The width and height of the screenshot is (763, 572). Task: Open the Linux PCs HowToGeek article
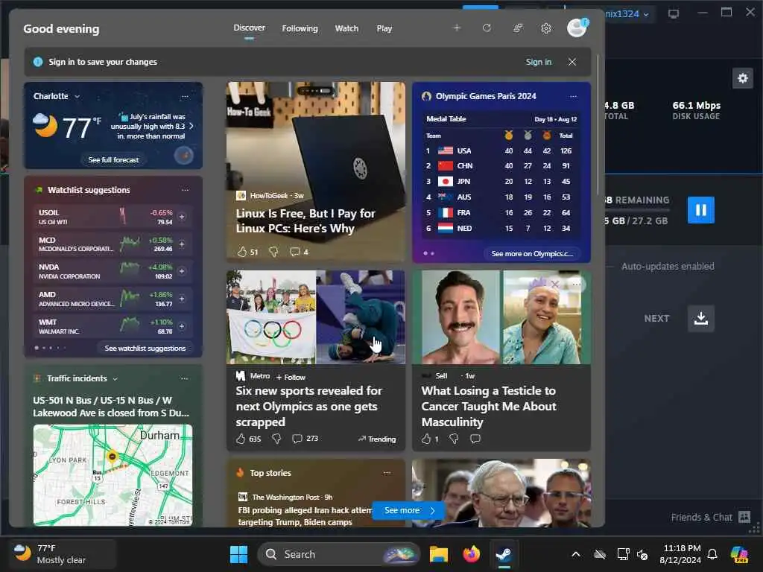pos(305,220)
